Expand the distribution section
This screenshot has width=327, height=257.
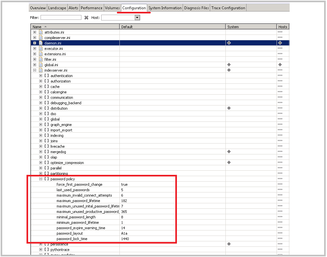41,108
